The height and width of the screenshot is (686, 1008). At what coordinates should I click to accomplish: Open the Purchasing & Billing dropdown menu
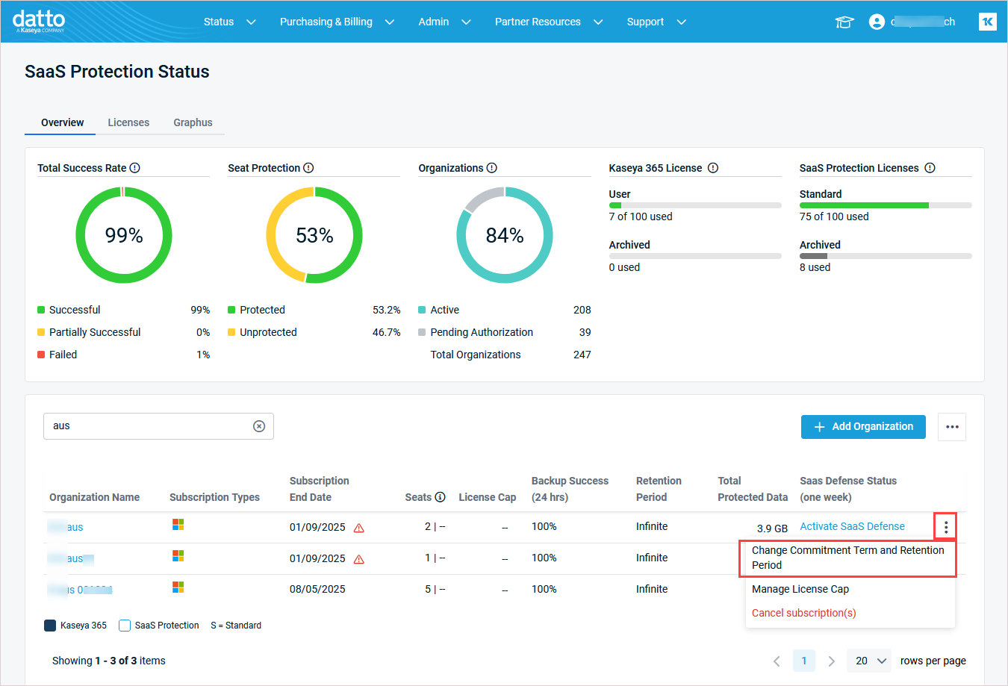pos(337,22)
